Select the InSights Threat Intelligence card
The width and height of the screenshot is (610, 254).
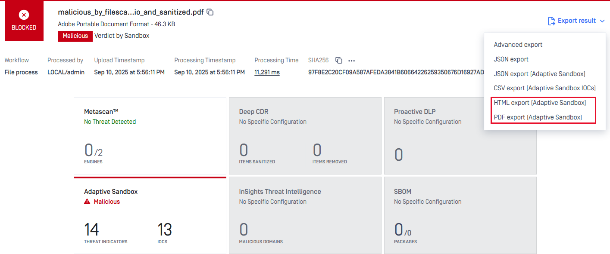click(305, 215)
